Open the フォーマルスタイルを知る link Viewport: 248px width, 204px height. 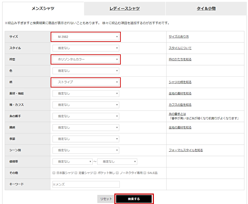click(186, 150)
